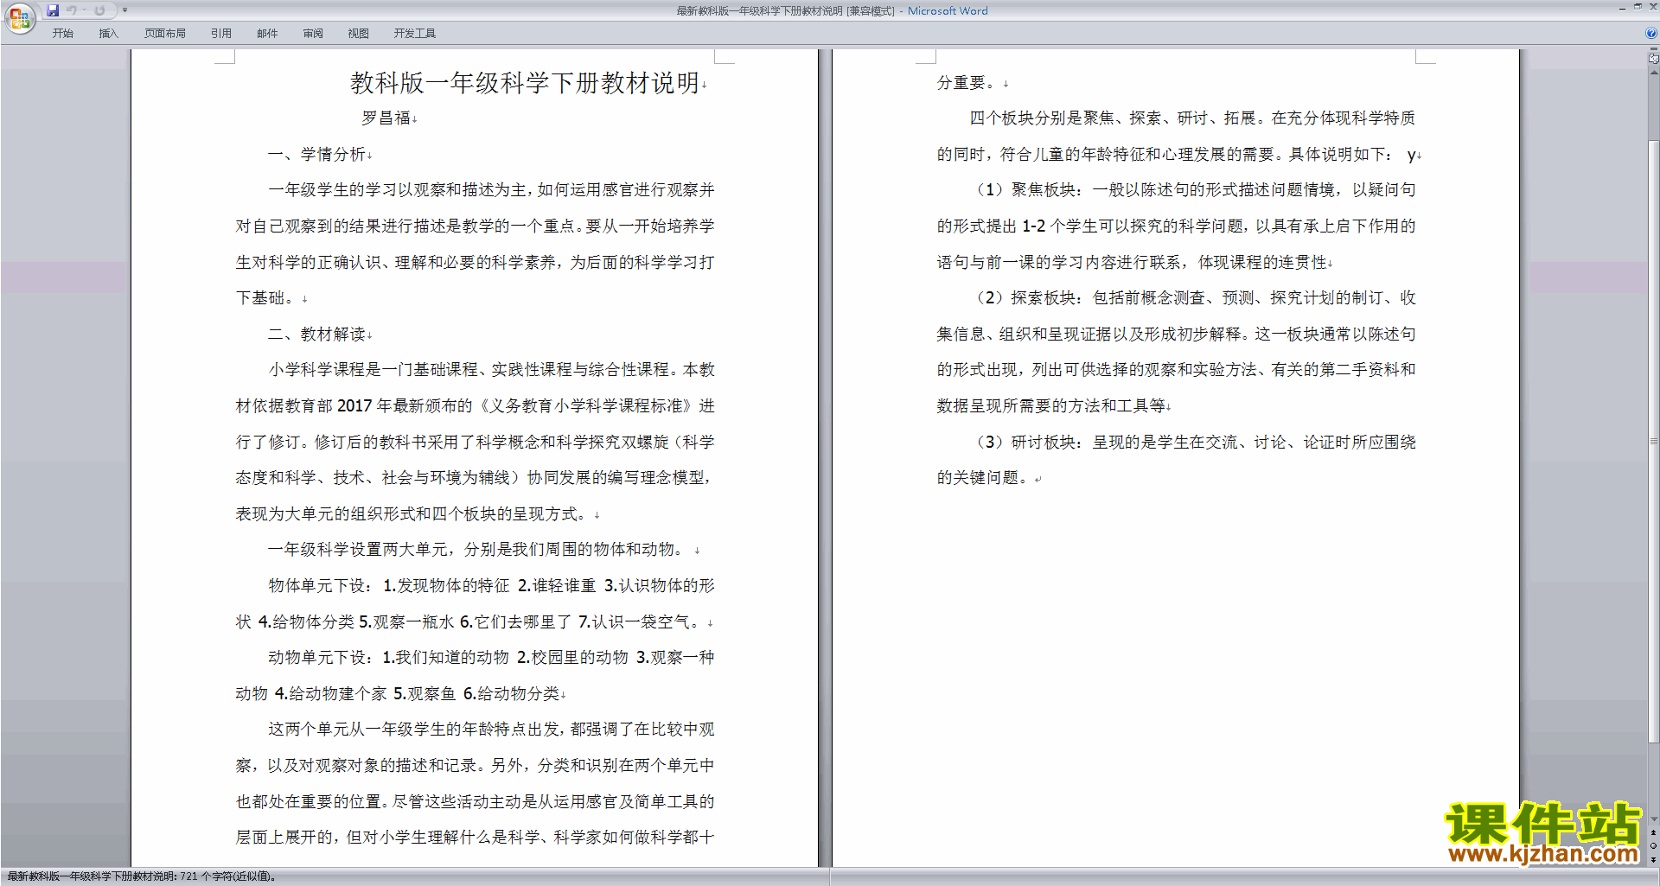Screen dimensions: 1660x886
Task: Go to the previous page
Action: pyautogui.click(x=1653, y=832)
